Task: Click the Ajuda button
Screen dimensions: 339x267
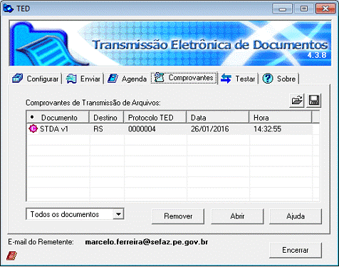Action: coord(296,216)
